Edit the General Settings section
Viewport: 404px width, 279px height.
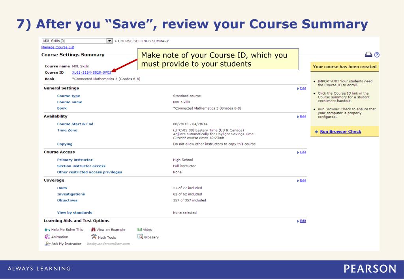pos(303,88)
